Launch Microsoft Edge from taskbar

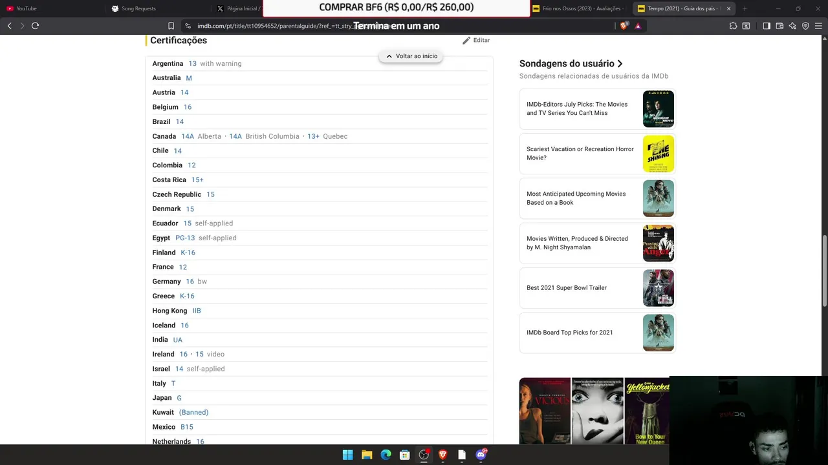click(386, 455)
